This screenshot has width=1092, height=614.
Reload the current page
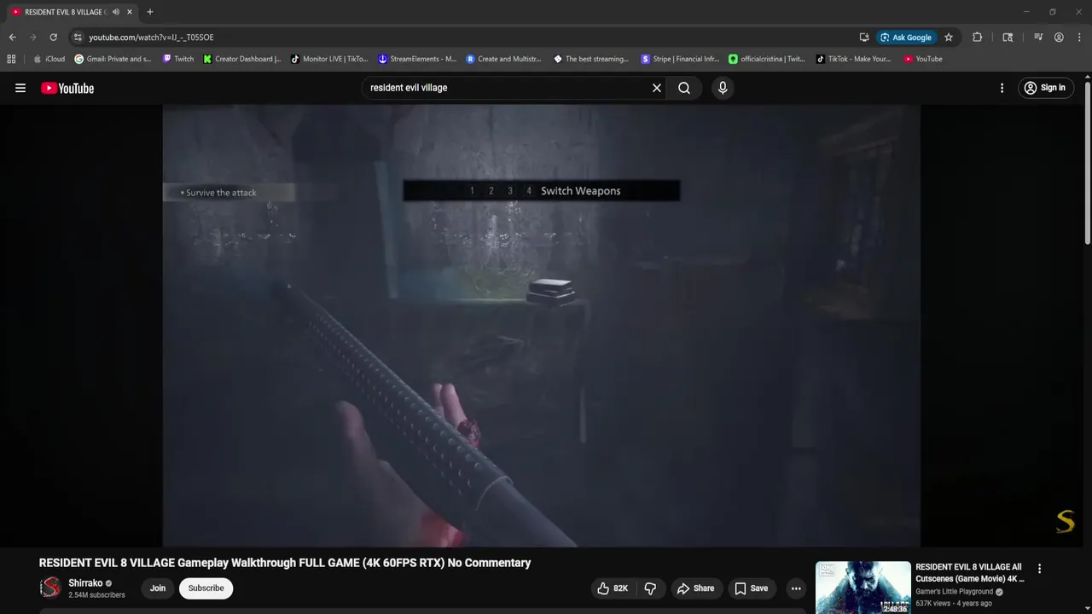tap(53, 38)
